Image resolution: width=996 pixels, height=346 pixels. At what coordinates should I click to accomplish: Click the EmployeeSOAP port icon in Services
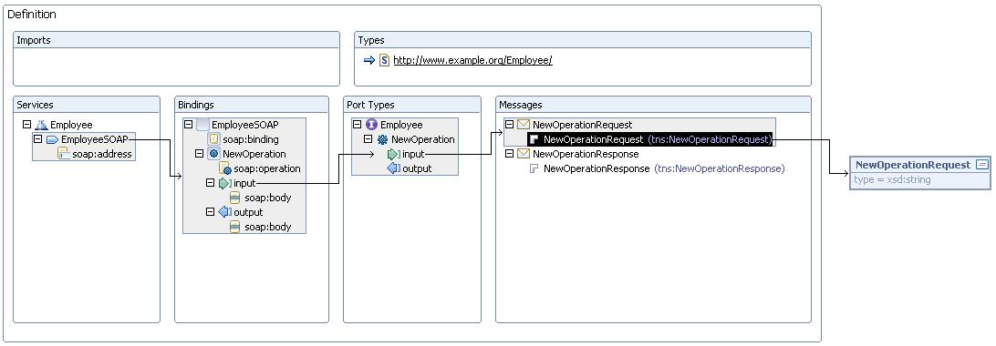pos(52,139)
